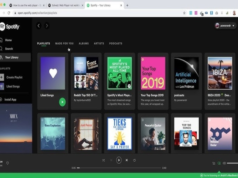Switch to the Made For You tab
238x178 pixels.
[x=64, y=44]
